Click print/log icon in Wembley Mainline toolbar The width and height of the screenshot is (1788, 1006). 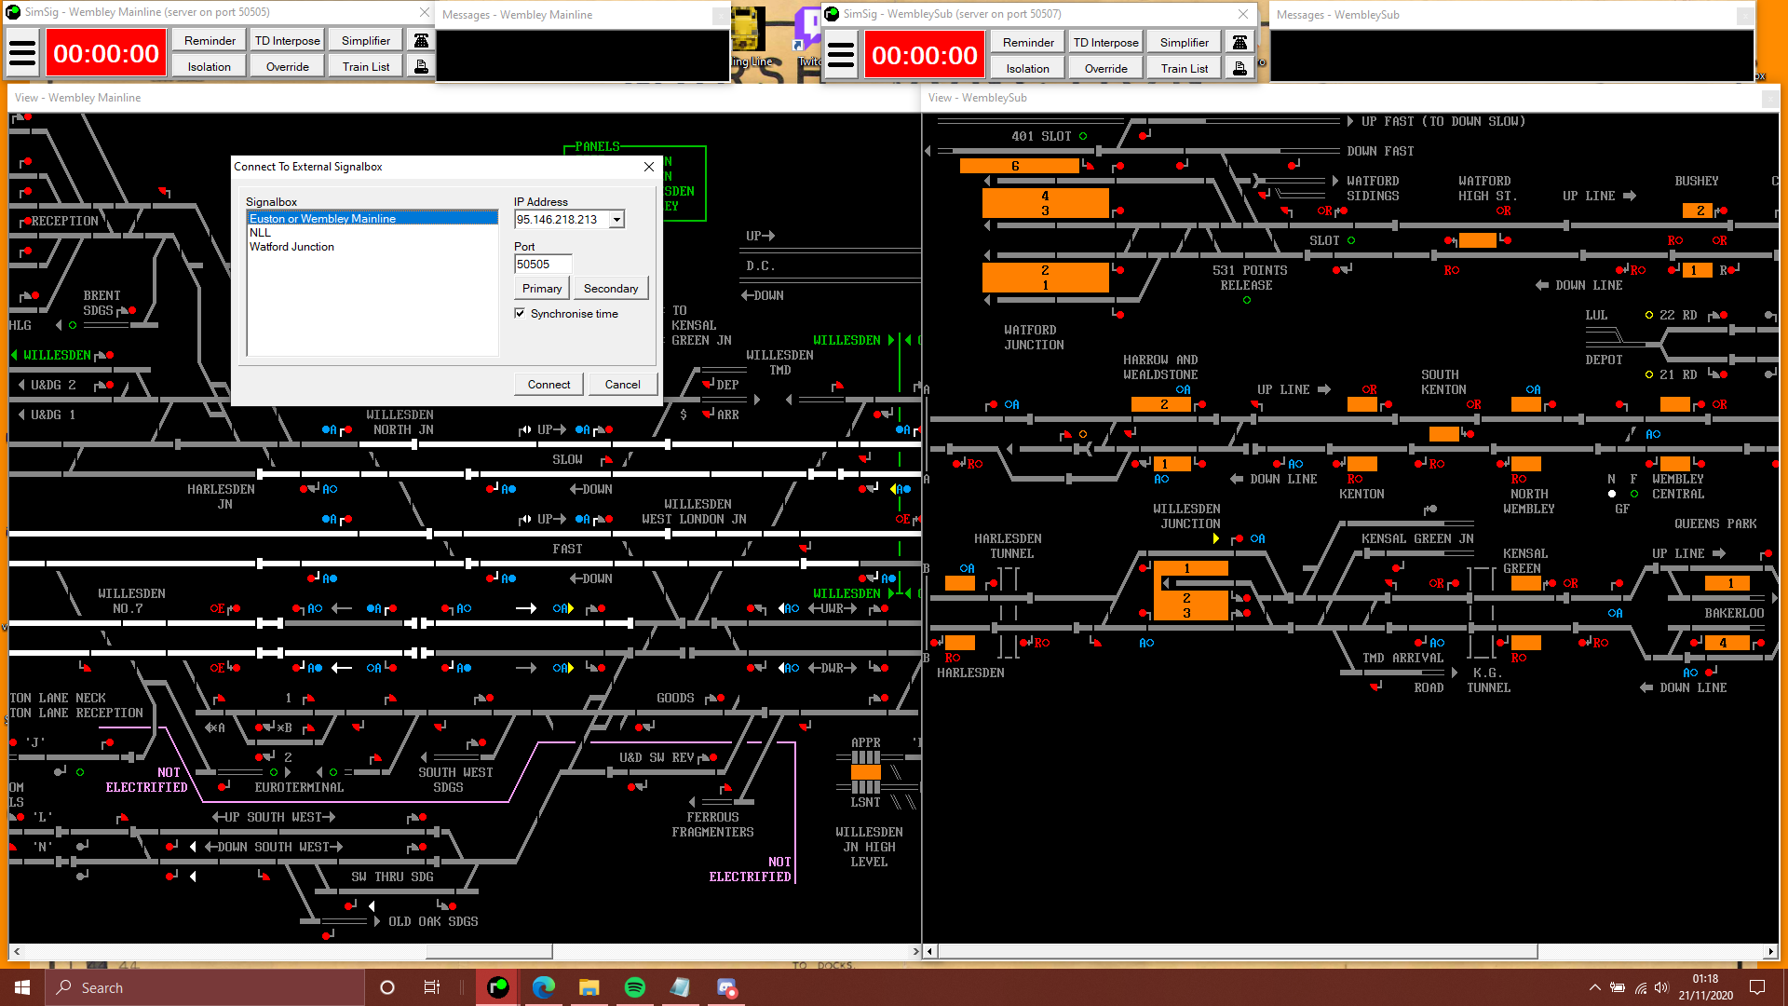(421, 66)
